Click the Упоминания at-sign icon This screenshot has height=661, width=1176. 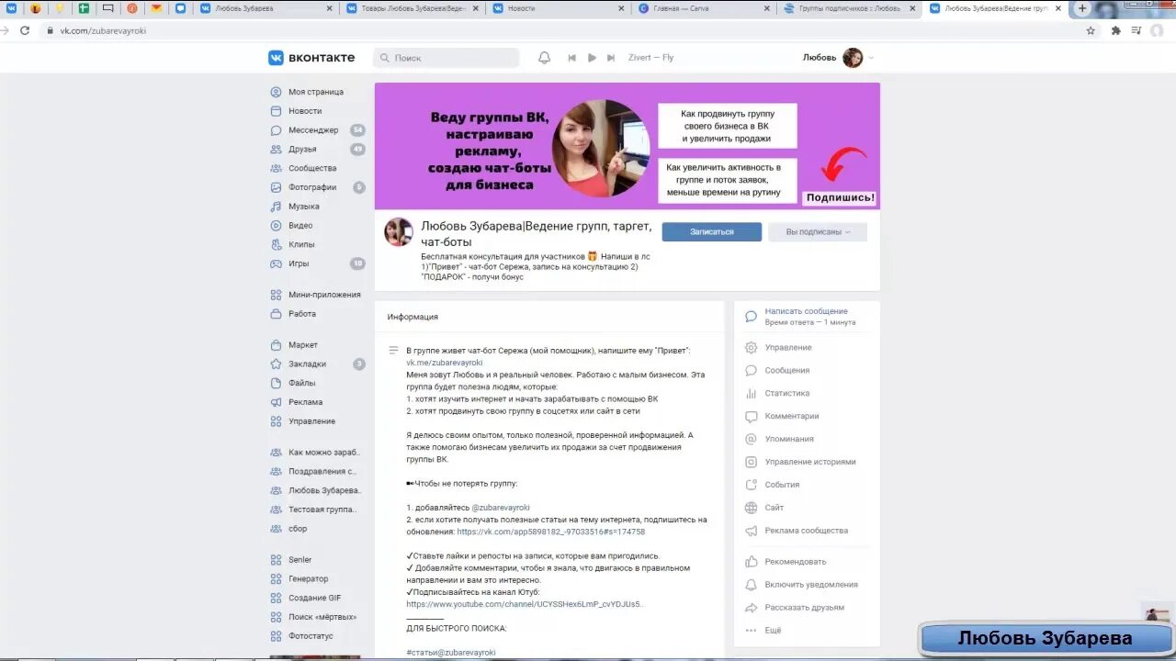(751, 439)
